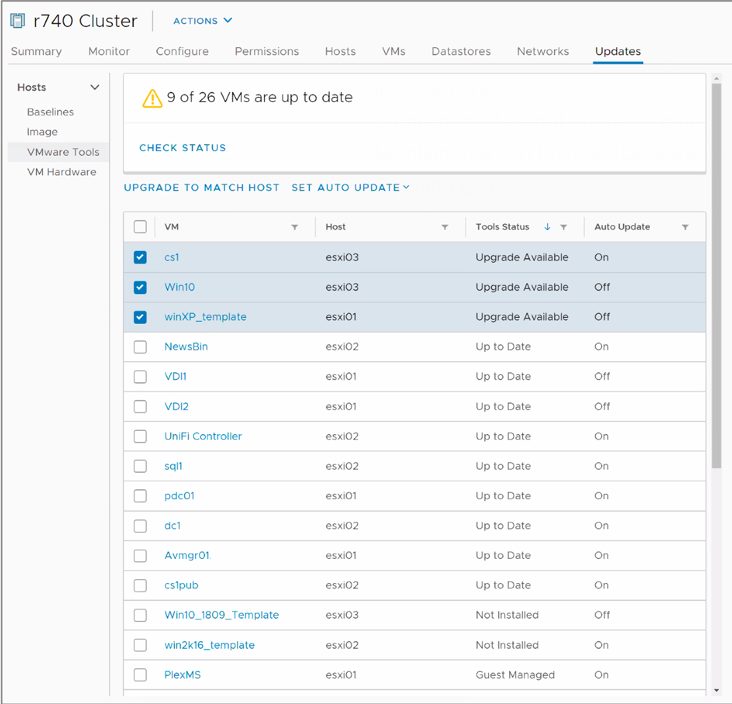
Task: Click "9 of 26 VMs are up to date"
Action: tap(260, 97)
